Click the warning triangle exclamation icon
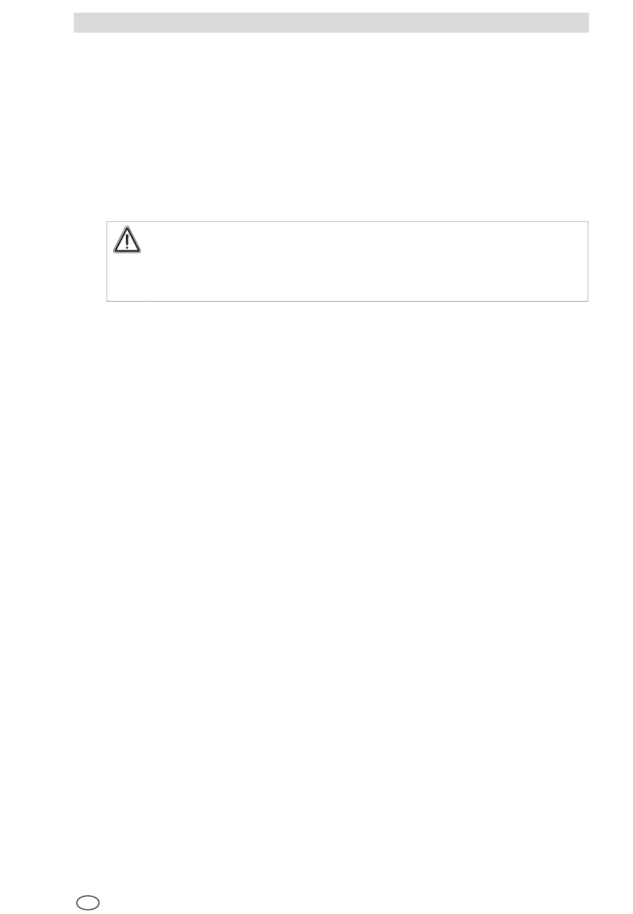 coord(127,240)
